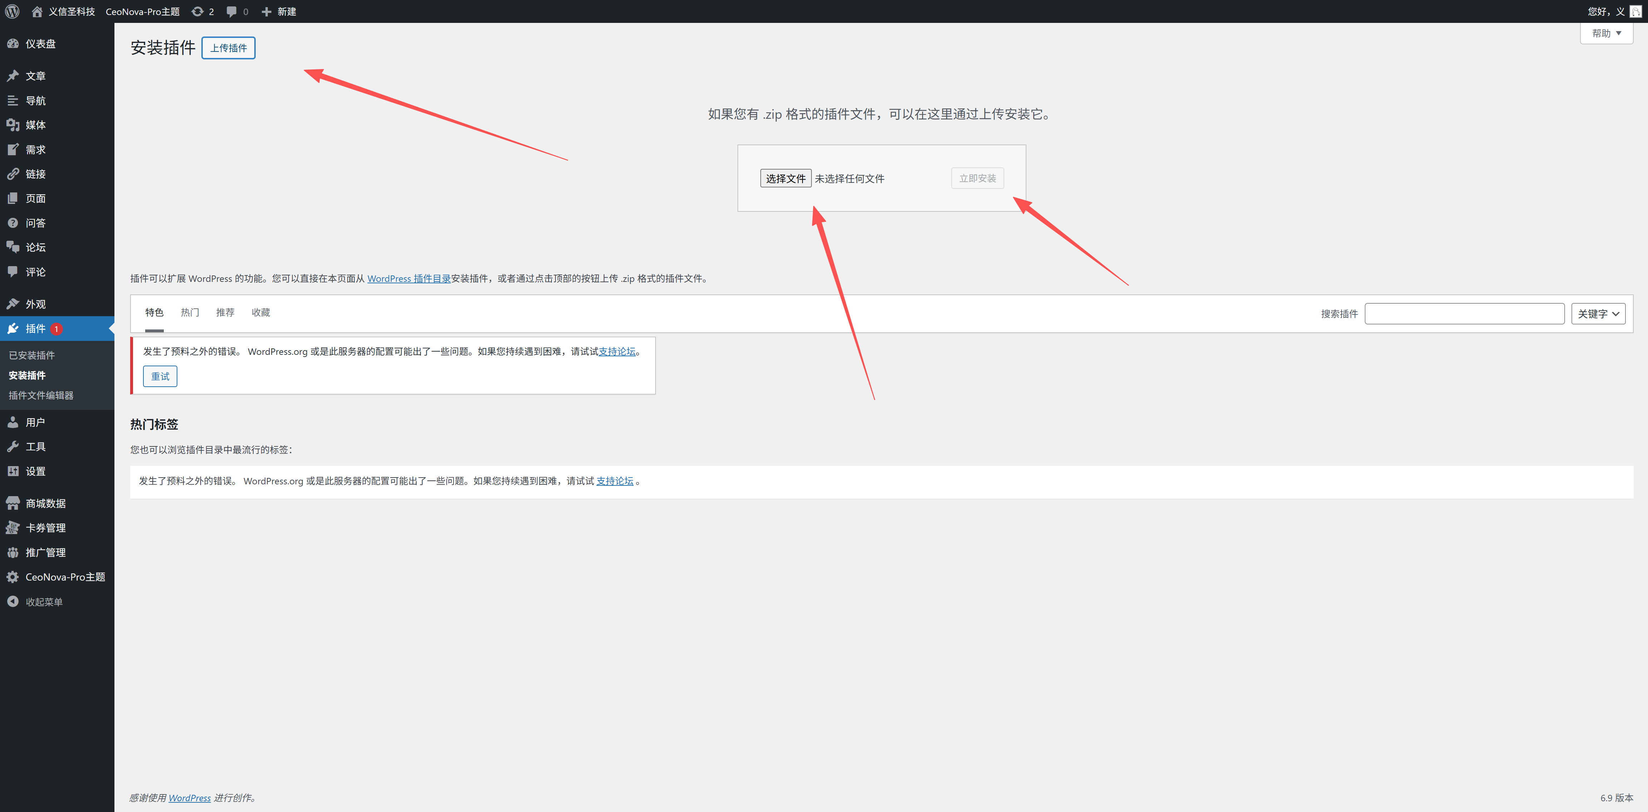Open the 链接 links menu
The height and width of the screenshot is (812, 1648).
point(35,174)
